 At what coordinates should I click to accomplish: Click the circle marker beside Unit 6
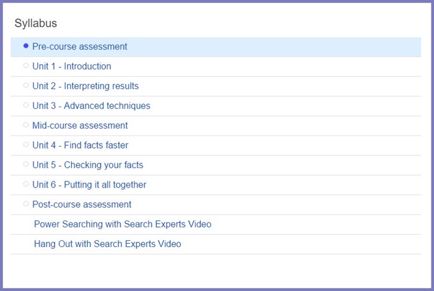coord(26,184)
